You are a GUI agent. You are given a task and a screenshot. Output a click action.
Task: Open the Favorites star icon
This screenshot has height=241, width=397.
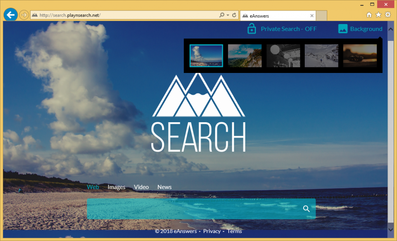tap(378, 15)
